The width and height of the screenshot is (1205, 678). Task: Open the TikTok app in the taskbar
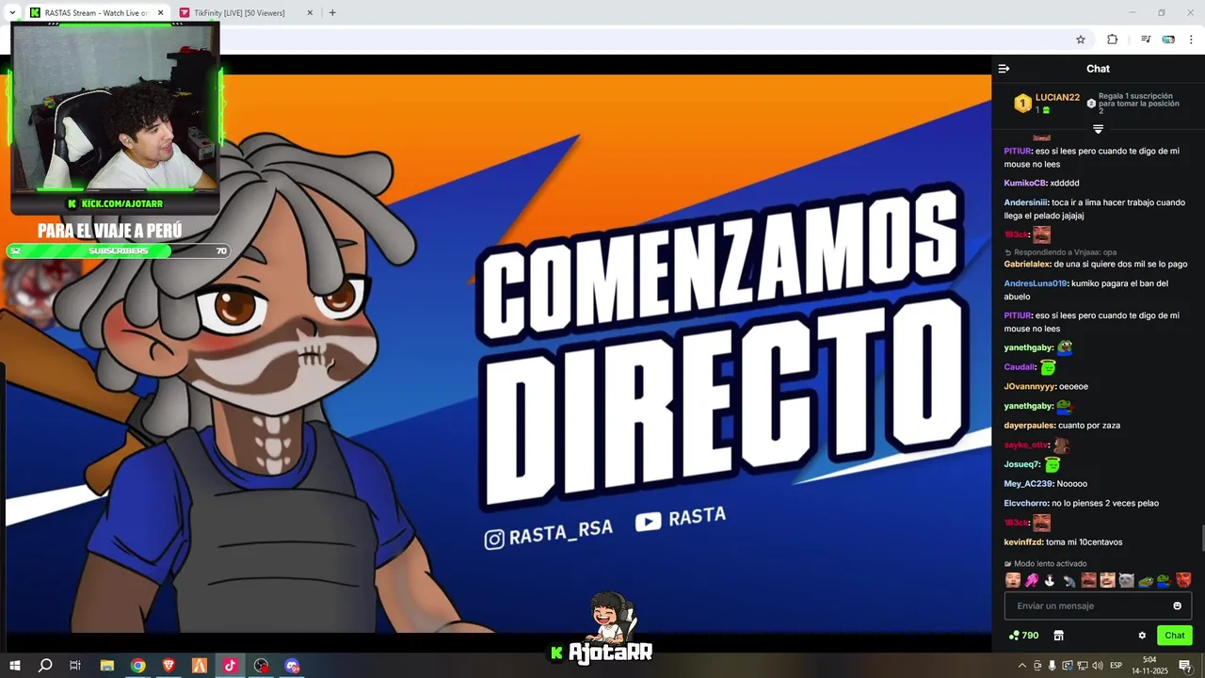tap(231, 666)
